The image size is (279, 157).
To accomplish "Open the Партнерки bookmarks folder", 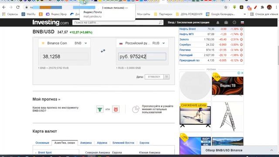I will [163, 14].
